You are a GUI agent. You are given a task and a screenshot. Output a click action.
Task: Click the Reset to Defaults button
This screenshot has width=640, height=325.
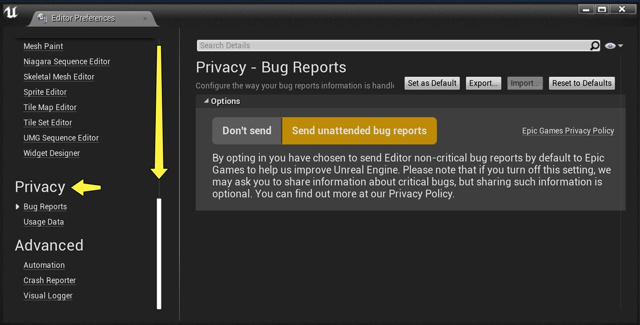click(581, 83)
